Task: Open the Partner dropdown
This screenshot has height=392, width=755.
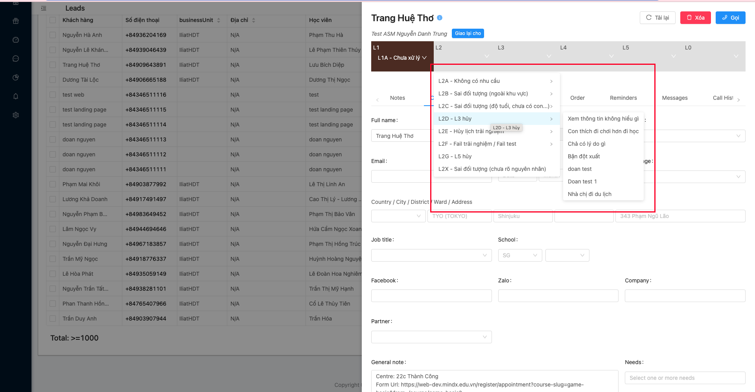Action: point(431,337)
